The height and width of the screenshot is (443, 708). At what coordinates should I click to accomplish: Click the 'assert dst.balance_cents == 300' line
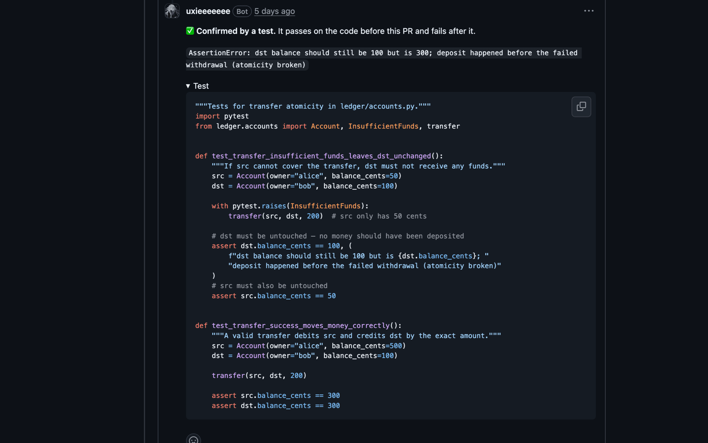[x=276, y=405]
